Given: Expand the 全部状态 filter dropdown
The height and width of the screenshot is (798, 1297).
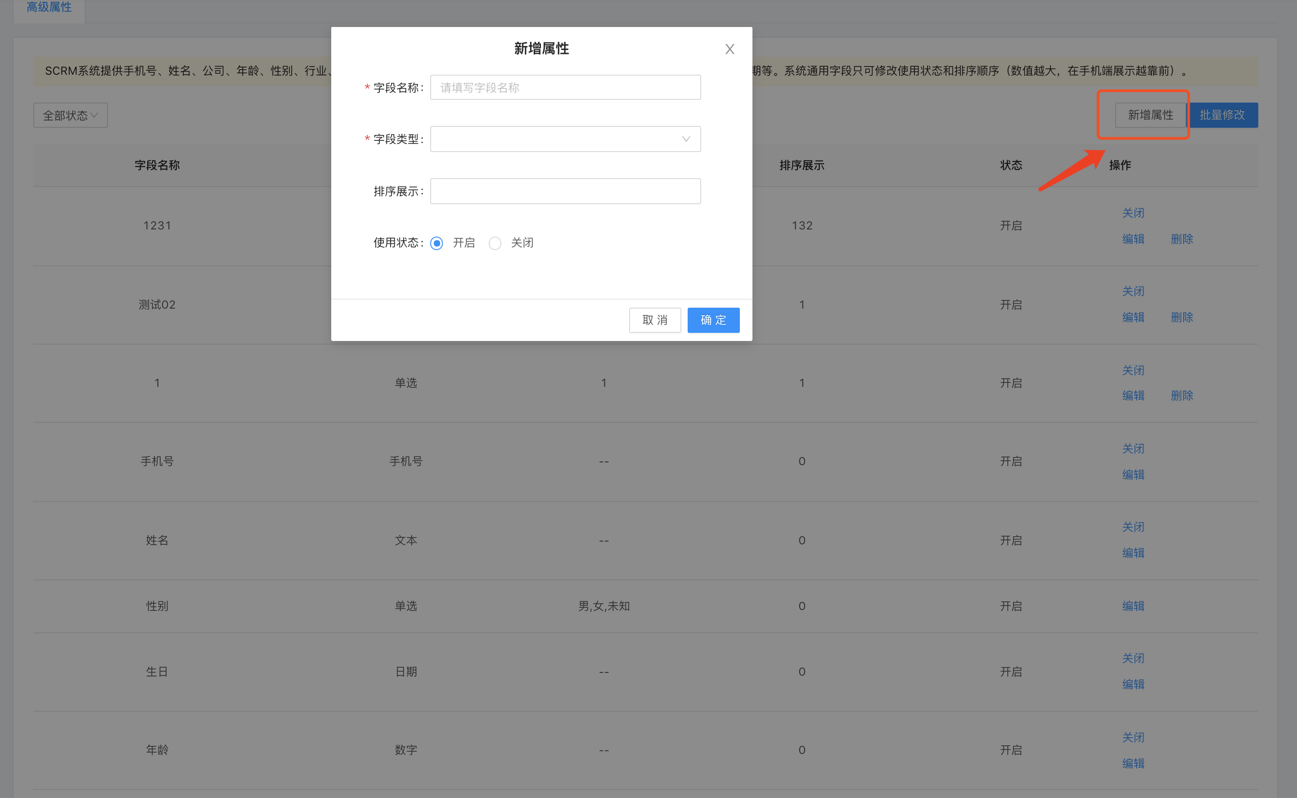Looking at the screenshot, I should click(70, 115).
